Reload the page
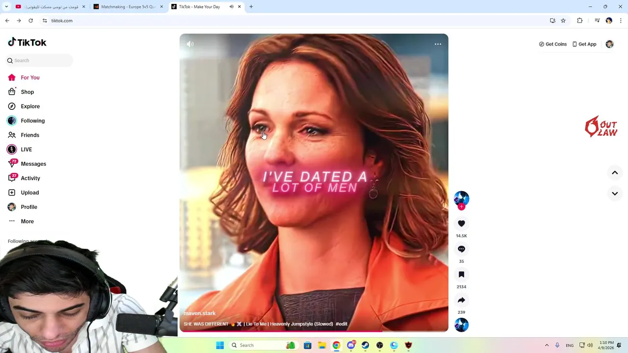This screenshot has width=628, height=353. (30, 21)
